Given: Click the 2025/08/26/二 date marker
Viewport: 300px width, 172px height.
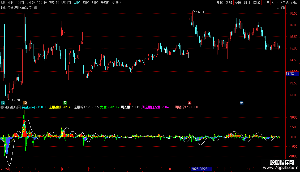Looking at the screenshot, I should point(201,169).
